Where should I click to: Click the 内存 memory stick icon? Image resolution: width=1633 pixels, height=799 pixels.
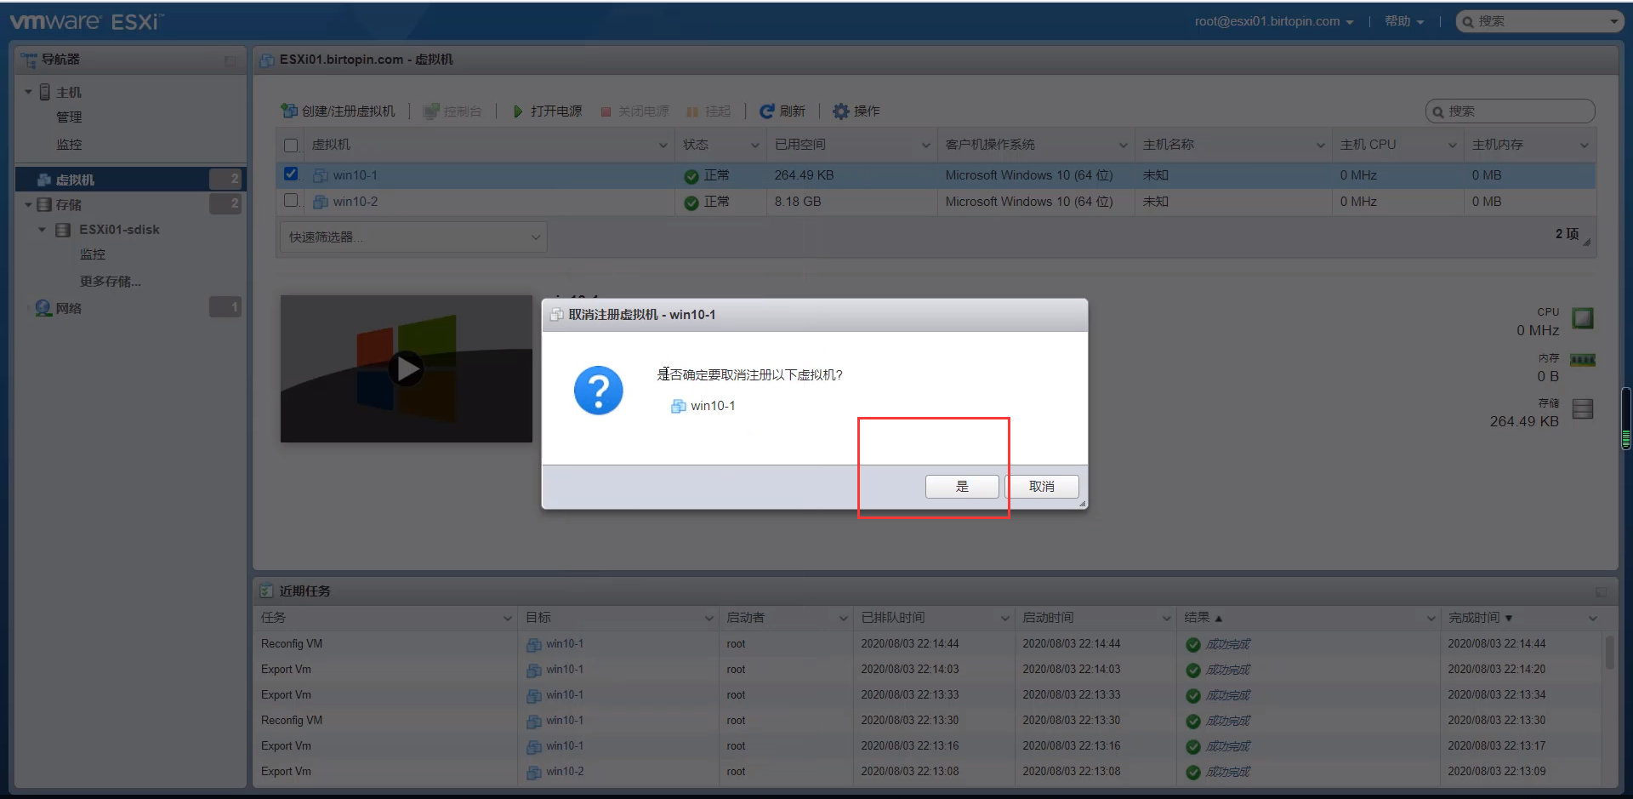[x=1583, y=360]
